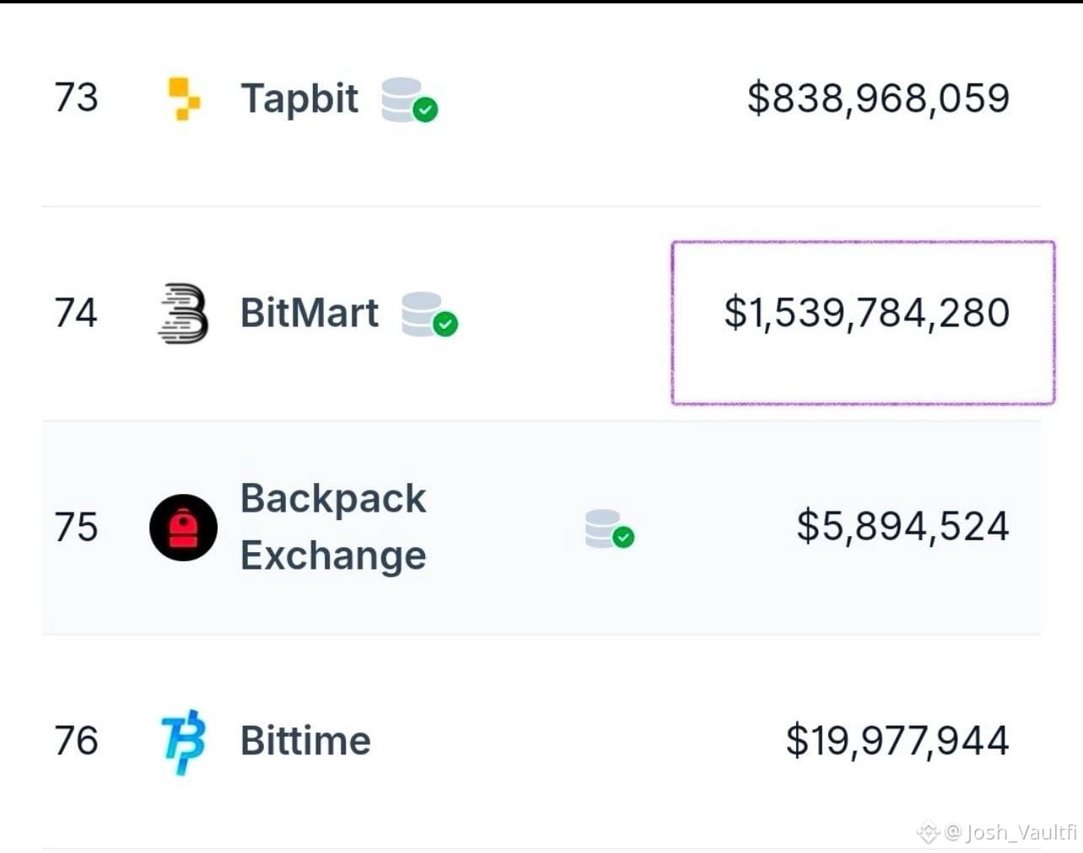Viewport: 1083px width, 853px height.
Task: Click Backpack Exchange's proof-of-reserves database icon
Action: click(x=610, y=528)
